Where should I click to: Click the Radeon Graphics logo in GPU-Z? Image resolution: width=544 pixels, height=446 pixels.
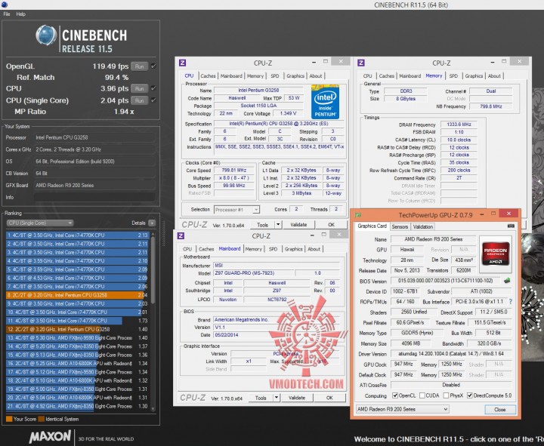click(x=496, y=254)
